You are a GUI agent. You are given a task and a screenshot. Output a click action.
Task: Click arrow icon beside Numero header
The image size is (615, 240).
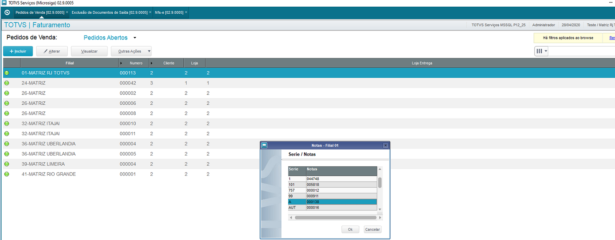[x=121, y=63]
